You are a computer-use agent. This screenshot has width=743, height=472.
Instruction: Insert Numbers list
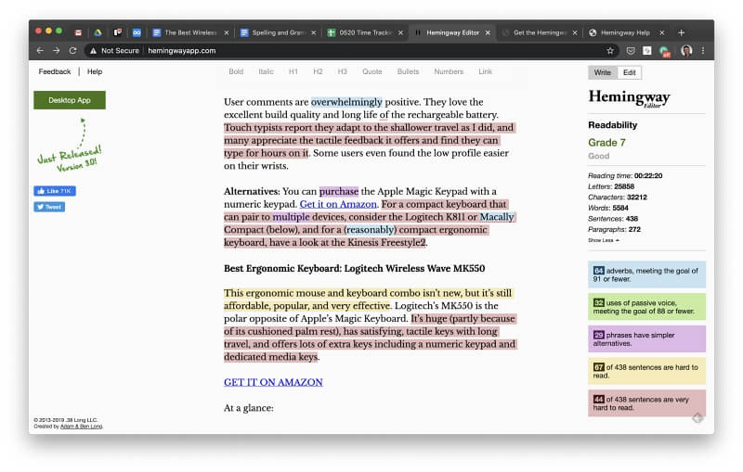[x=449, y=71]
